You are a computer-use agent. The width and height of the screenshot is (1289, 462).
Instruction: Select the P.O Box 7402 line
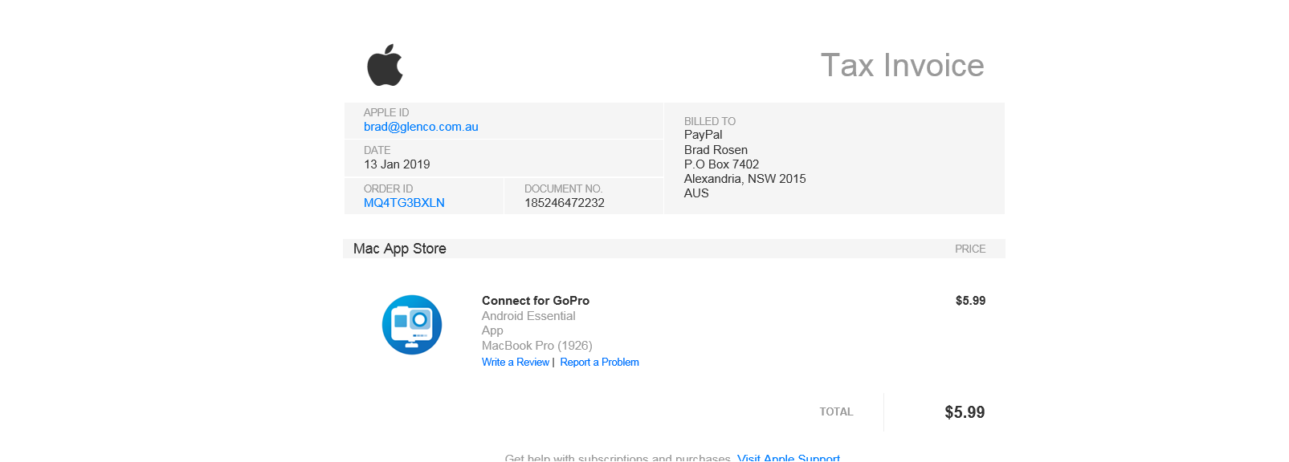(721, 164)
